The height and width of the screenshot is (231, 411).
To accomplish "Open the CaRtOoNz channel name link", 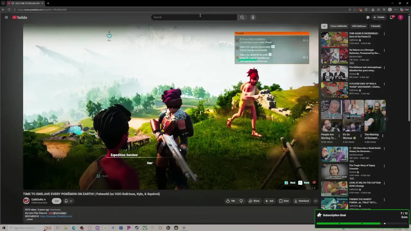I will pos(37,200).
